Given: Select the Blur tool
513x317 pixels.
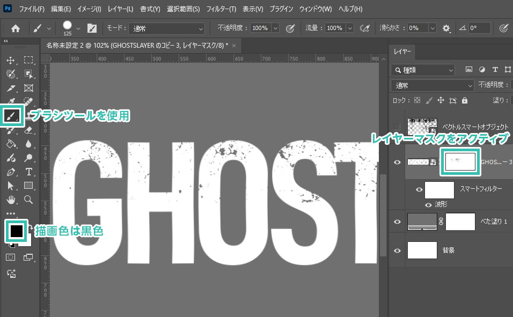Looking at the screenshot, I should click(x=28, y=144).
